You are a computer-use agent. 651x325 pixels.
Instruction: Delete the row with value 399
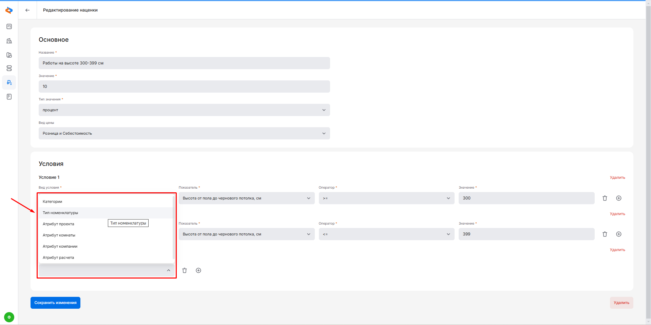click(605, 234)
